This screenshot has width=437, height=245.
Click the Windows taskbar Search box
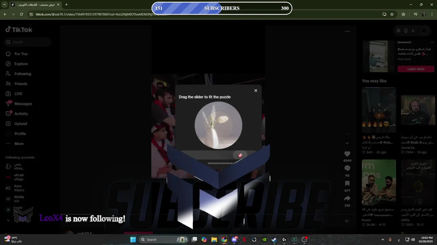tap(163, 240)
